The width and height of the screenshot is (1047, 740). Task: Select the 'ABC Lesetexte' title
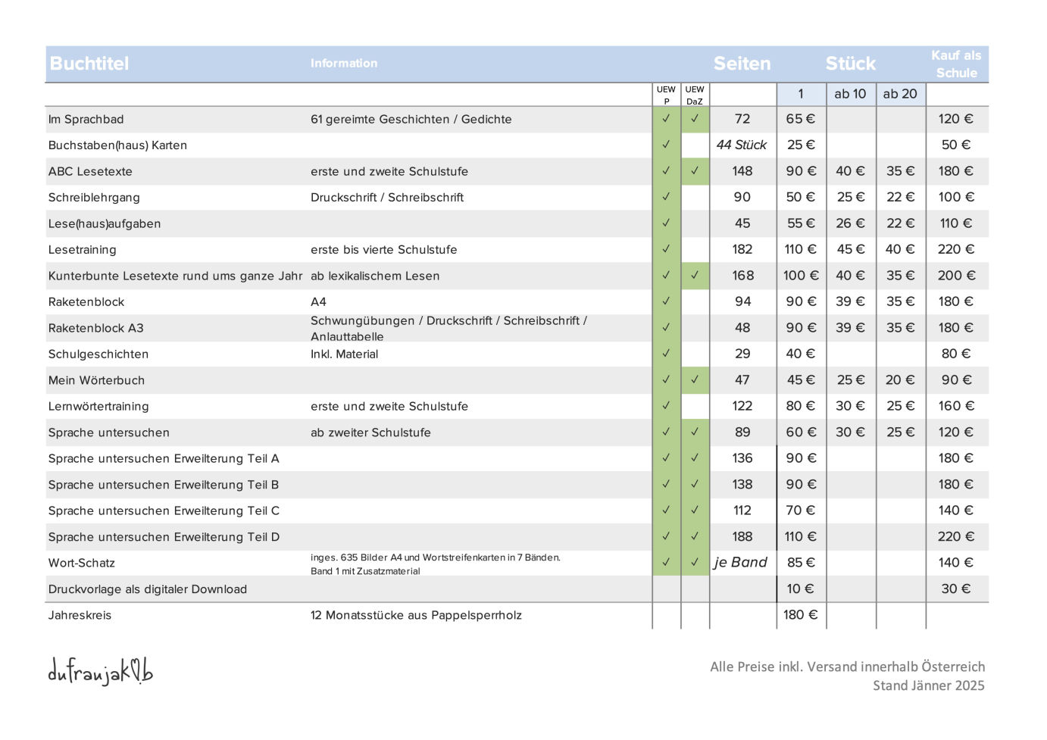point(90,172)
